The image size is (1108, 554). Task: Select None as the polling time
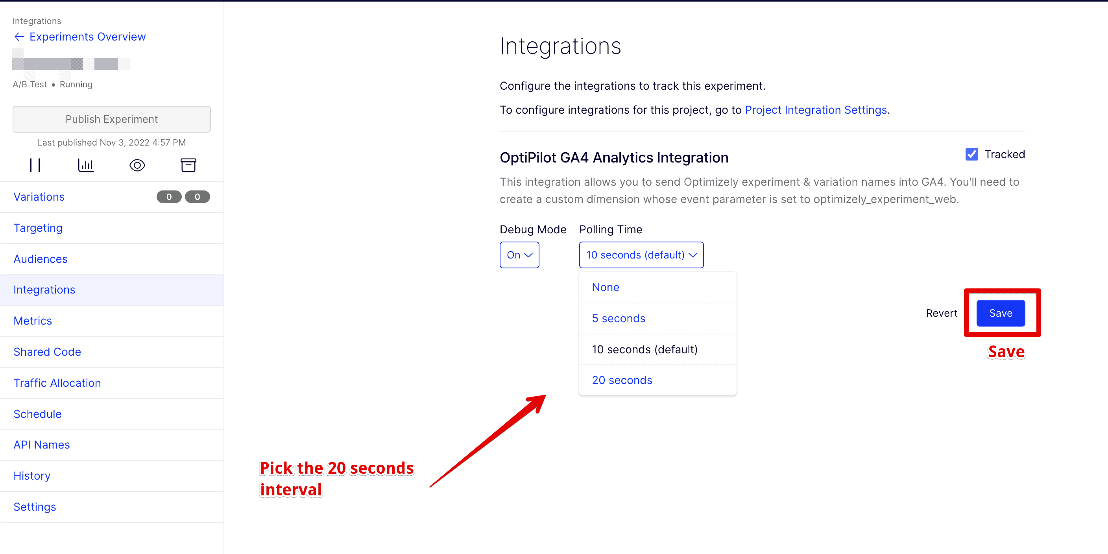605,287
